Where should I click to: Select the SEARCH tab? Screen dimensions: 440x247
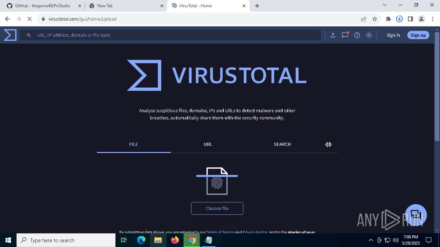click(x=282, y=144)
